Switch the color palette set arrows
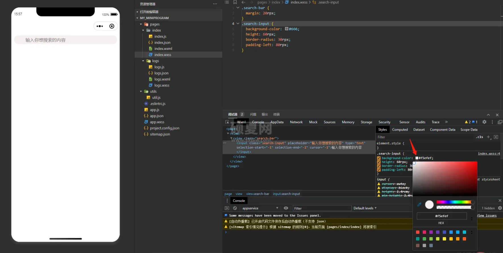This screenshot has height=253, width=503. pos(472,232)
